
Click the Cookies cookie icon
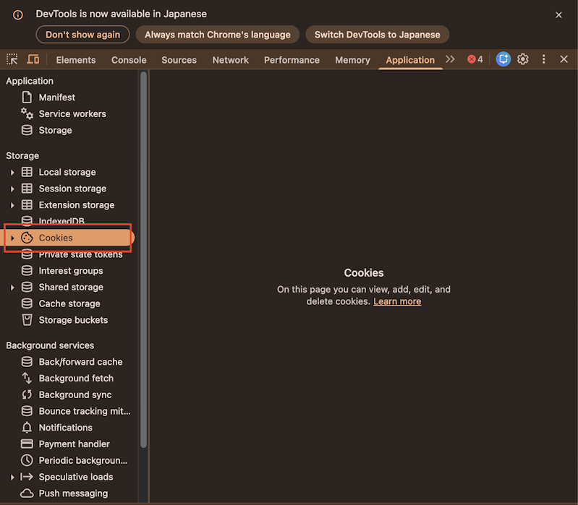27,238
